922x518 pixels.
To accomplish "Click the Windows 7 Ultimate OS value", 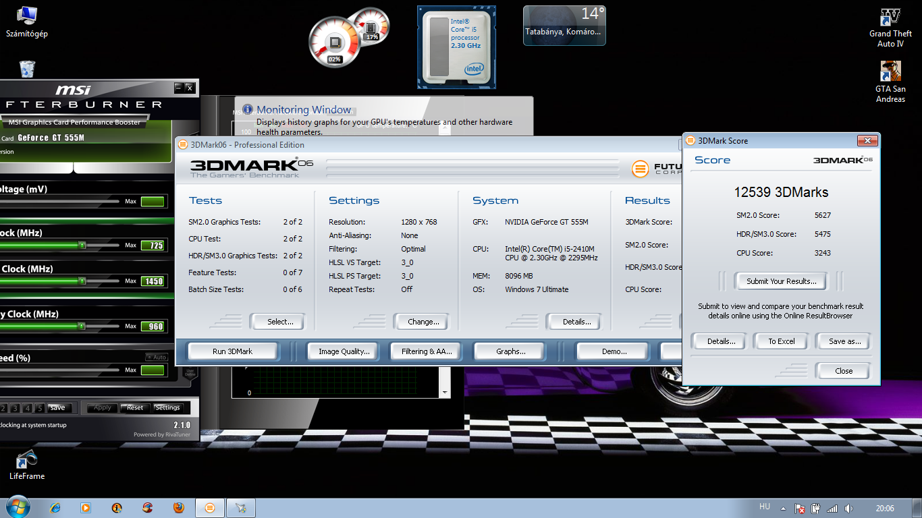I will pyautogui.click(x=537, y=289).
